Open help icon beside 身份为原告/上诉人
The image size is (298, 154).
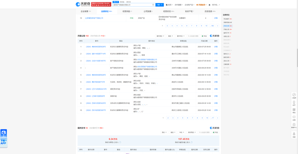120,142
